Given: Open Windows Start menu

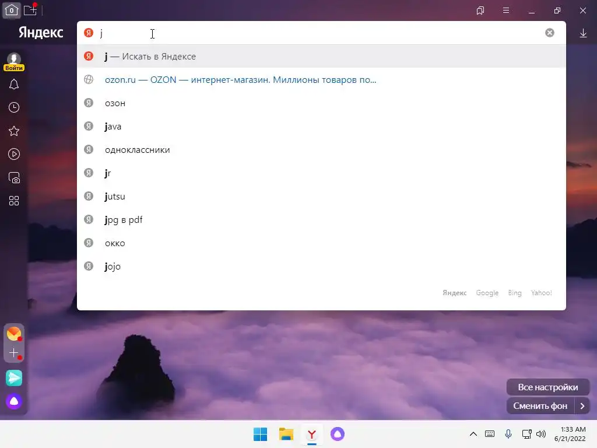Looking at the screenshot, I should [x=261, y=434].
